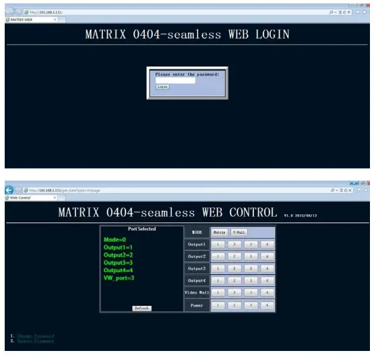
Task: Select the MATRIX 0404 browser tab
Action: pyautogui.click(x=31, y=20)
